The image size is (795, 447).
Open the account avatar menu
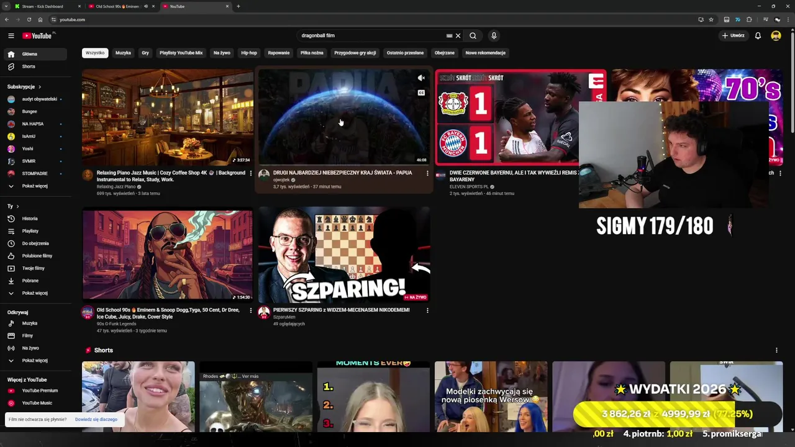pyautogui.click(x=776, y=36)
